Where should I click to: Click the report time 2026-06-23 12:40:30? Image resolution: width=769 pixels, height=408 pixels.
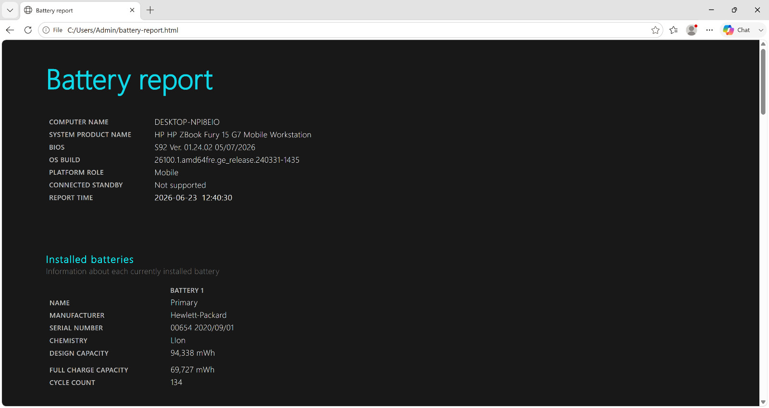193,198
